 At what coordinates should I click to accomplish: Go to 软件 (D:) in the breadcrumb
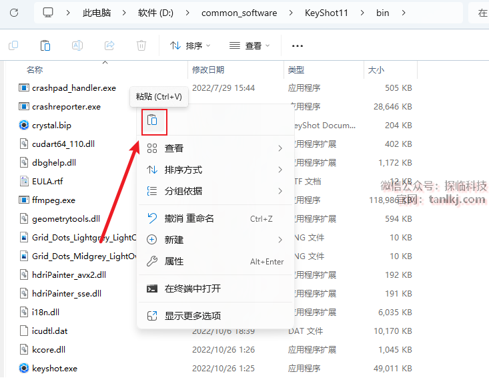155,13
